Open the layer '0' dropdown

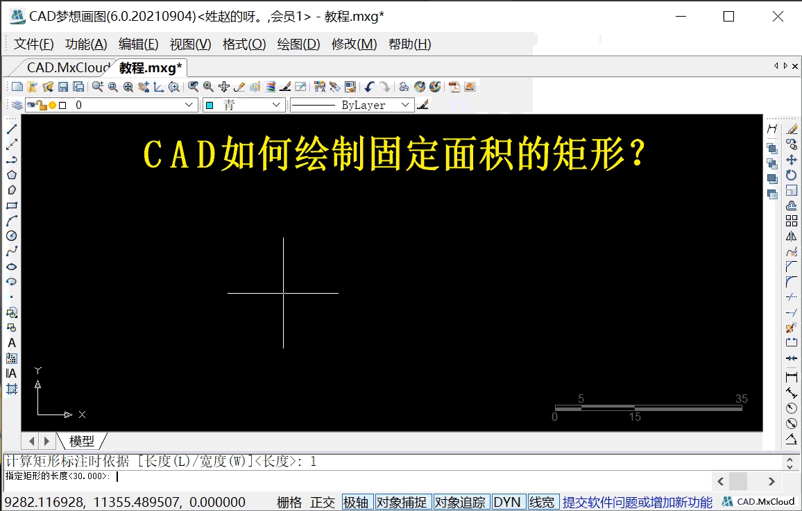[x=189, y=105]
